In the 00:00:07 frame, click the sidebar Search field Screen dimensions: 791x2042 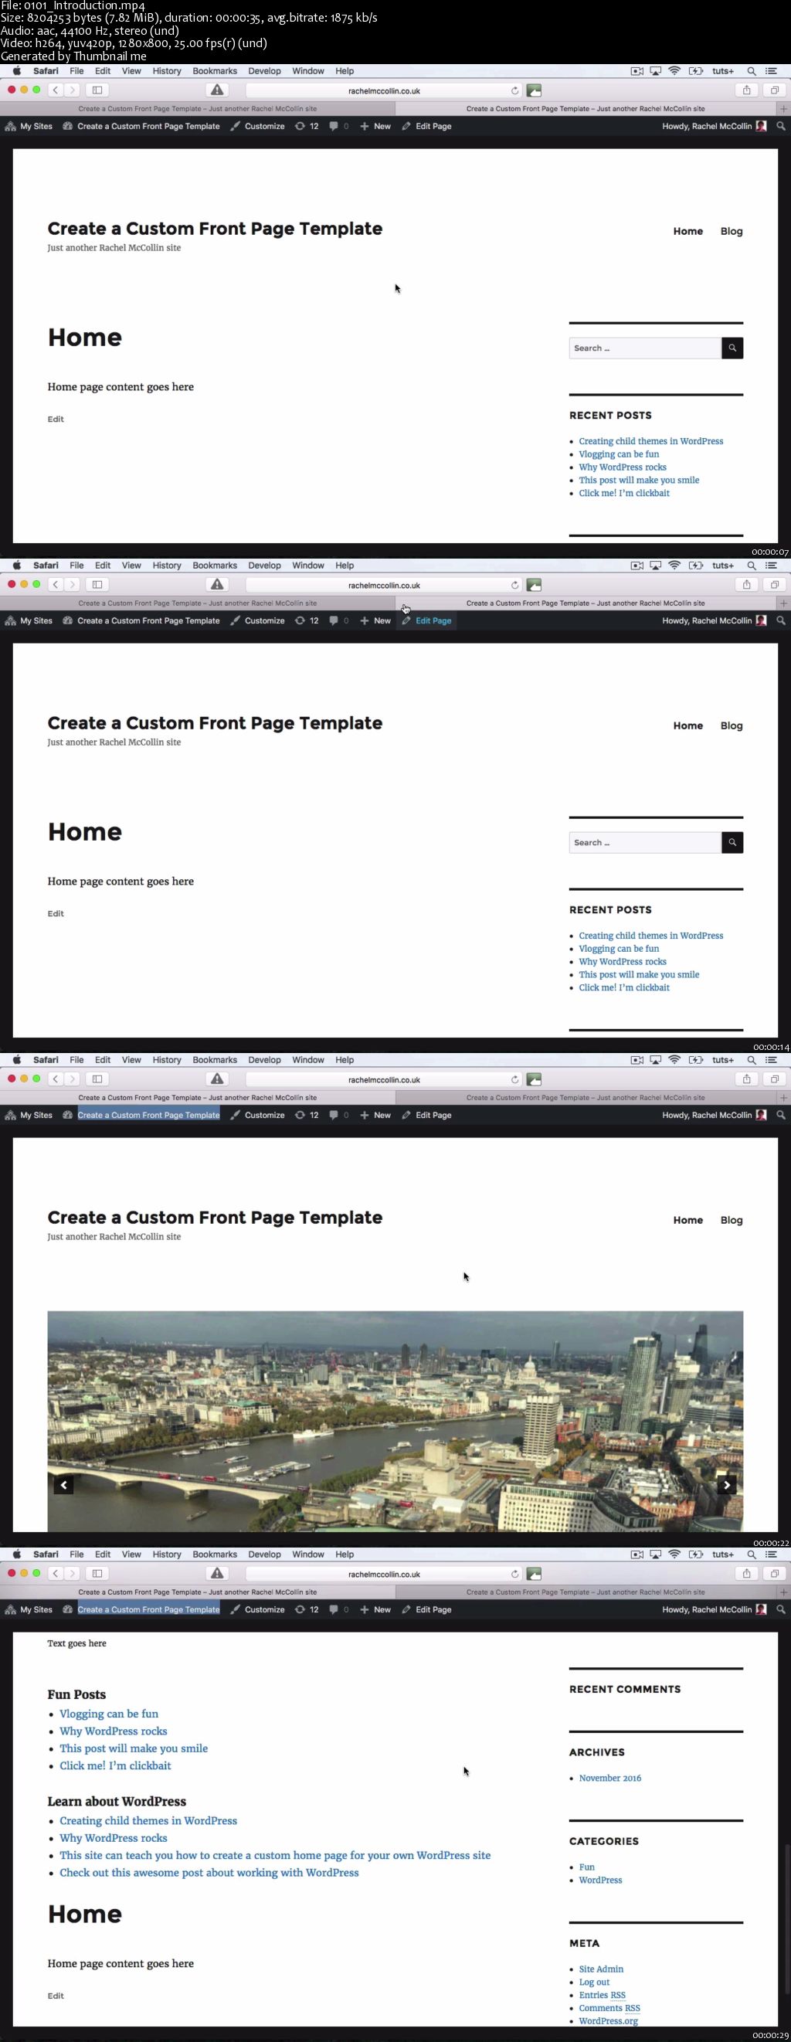pyautogui.click(x=644, y=348)
